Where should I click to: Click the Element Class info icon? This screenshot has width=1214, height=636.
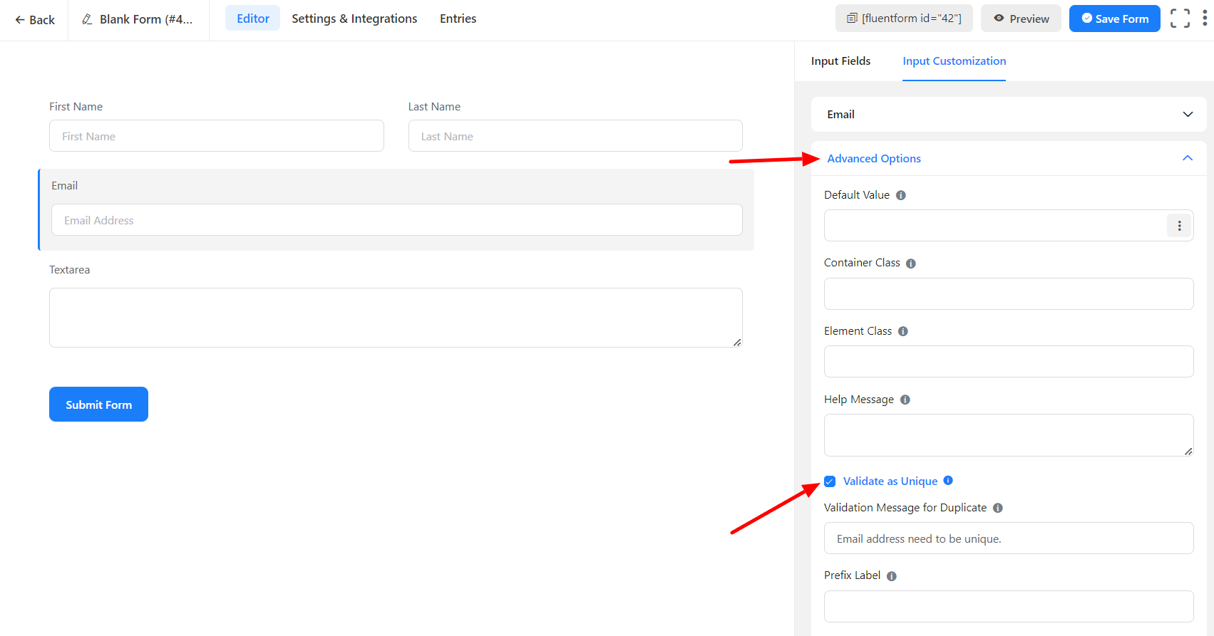903,331
